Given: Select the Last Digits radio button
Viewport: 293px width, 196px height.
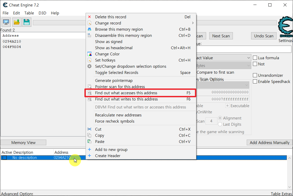Looking at the screenshot, I should click(x=220, y=124).
